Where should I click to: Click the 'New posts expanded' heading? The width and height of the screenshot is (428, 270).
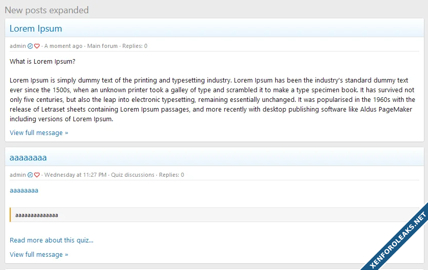pyautogui.click(x=46, y=10)
